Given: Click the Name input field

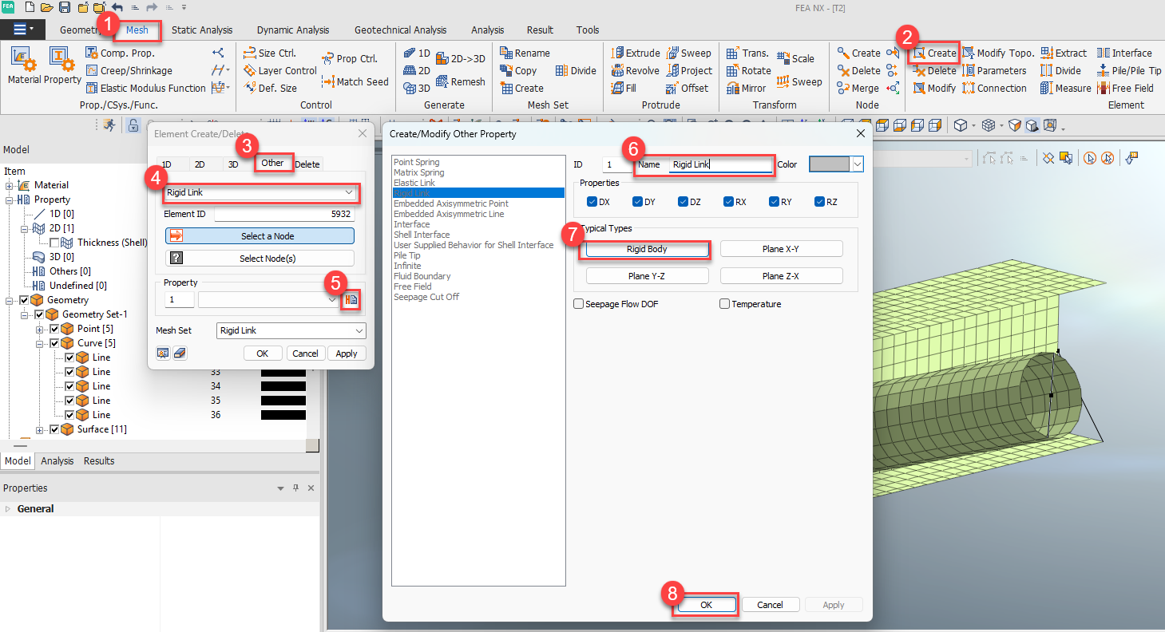Looking at the screenshot, I should [x=719, y=165].
